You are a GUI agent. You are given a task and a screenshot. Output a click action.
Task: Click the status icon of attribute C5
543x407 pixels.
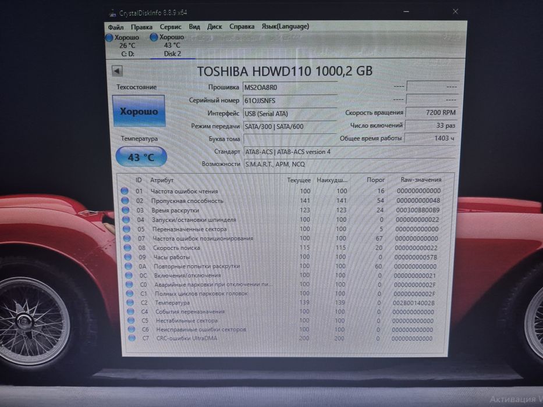[x=131, y=320]
